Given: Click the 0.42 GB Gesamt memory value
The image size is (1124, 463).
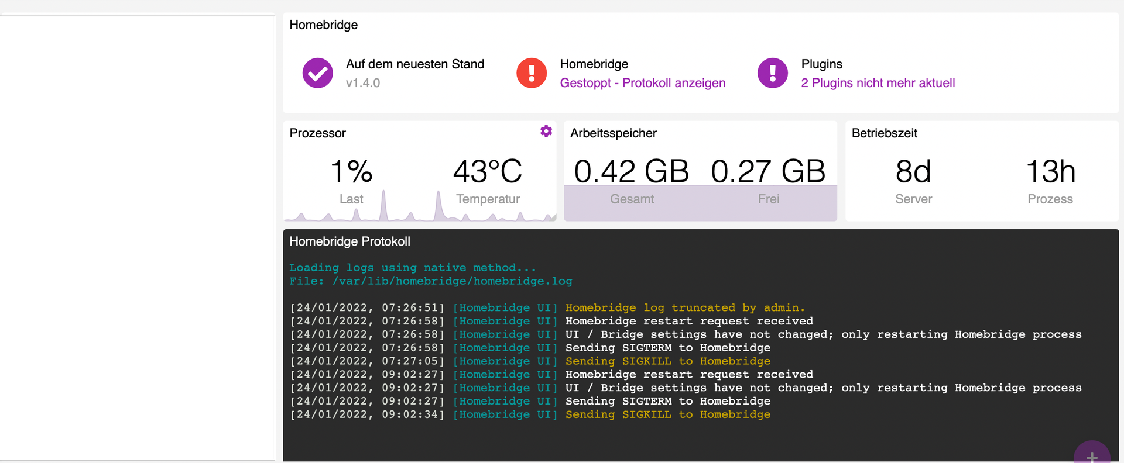Looking at the screenshot, I should point(632,172).
